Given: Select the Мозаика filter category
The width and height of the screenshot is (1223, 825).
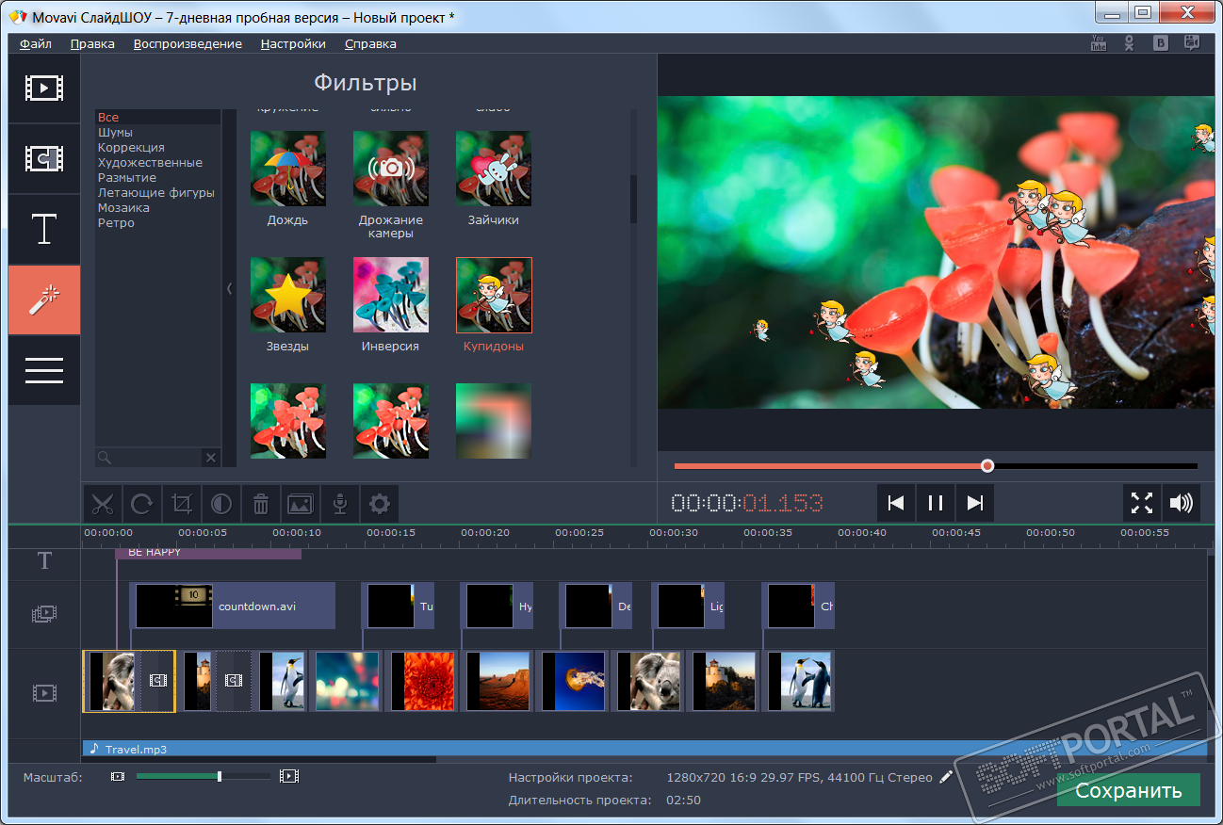Looking at the screenshot, I should (158, 208).
